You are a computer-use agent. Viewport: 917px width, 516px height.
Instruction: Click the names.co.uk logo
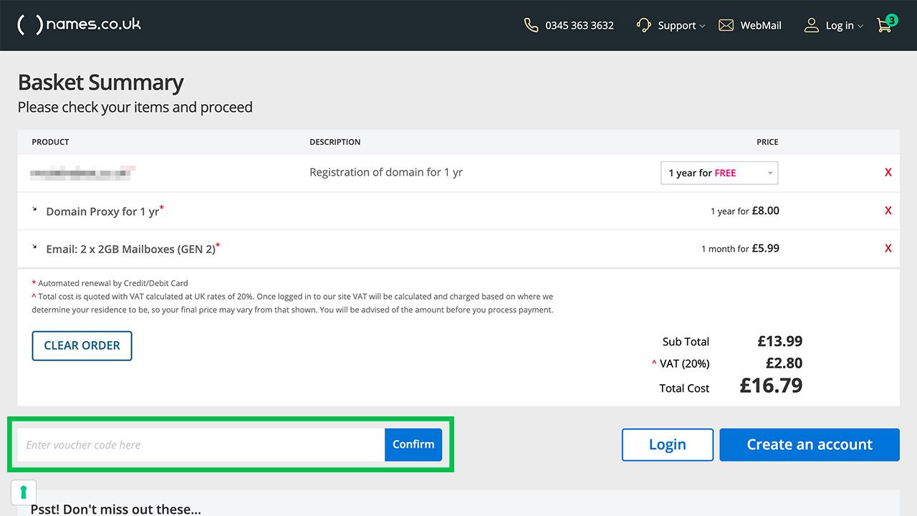tap(79, 24)
